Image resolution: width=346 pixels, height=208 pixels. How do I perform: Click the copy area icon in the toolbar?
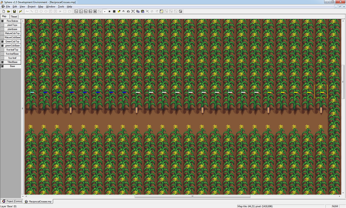coord(138,11)
